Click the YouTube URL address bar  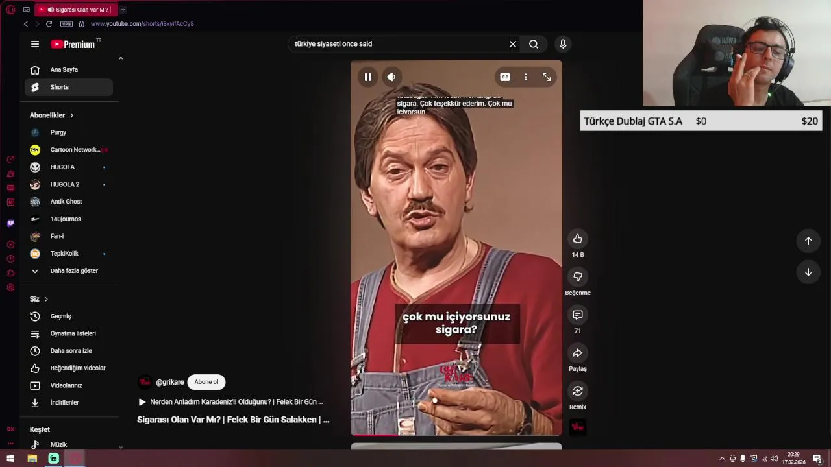[x=142, y=24]
